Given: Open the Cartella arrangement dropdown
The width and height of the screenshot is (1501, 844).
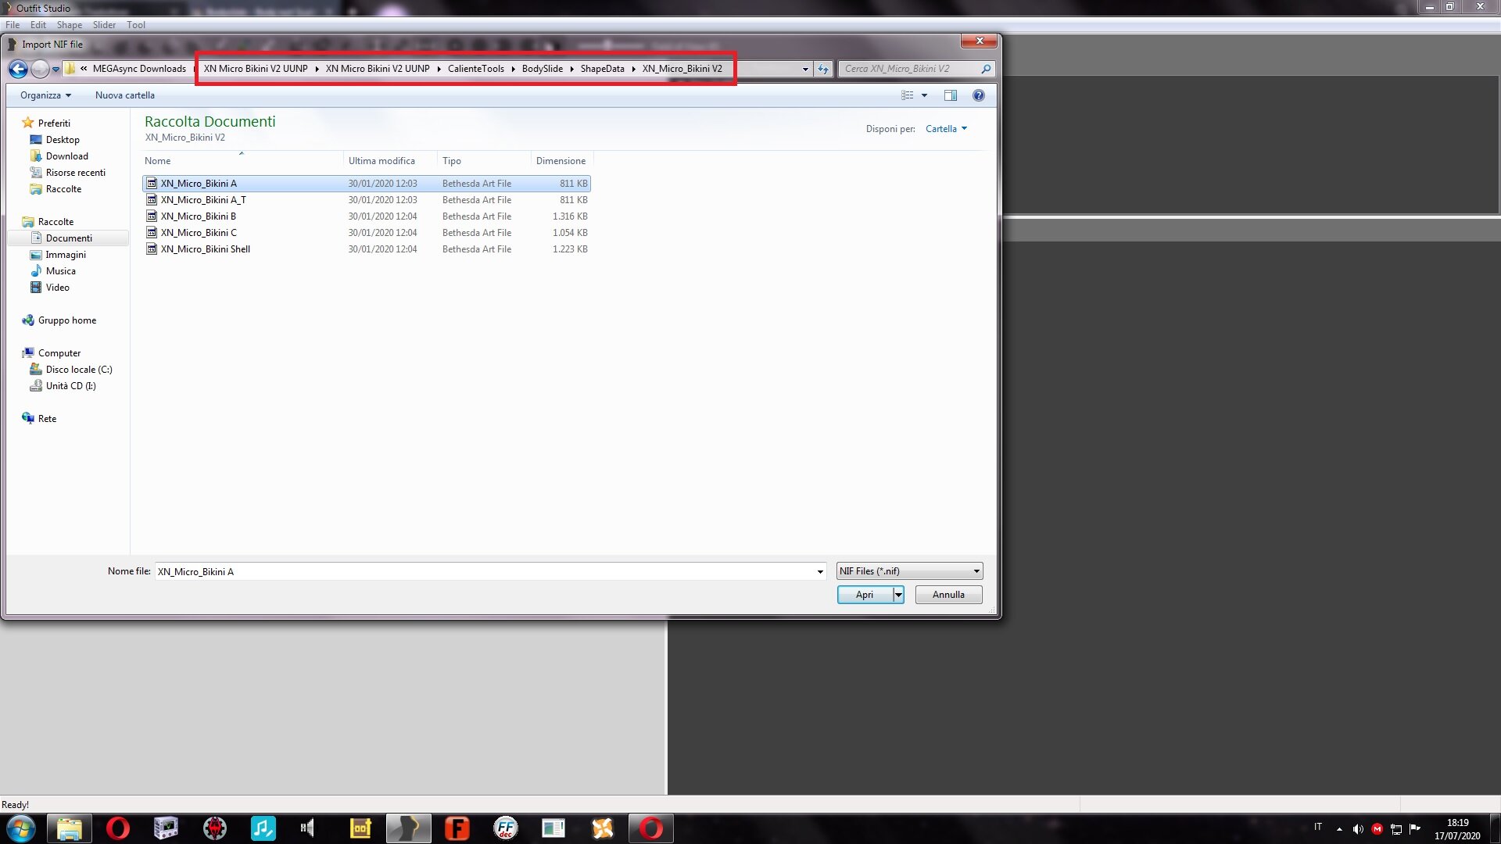Looking at the screenshot, I should [x=946, y=129].
